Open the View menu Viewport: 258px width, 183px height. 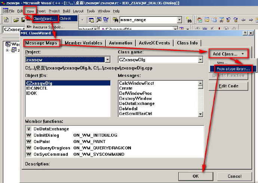click(x=30, y=11)
